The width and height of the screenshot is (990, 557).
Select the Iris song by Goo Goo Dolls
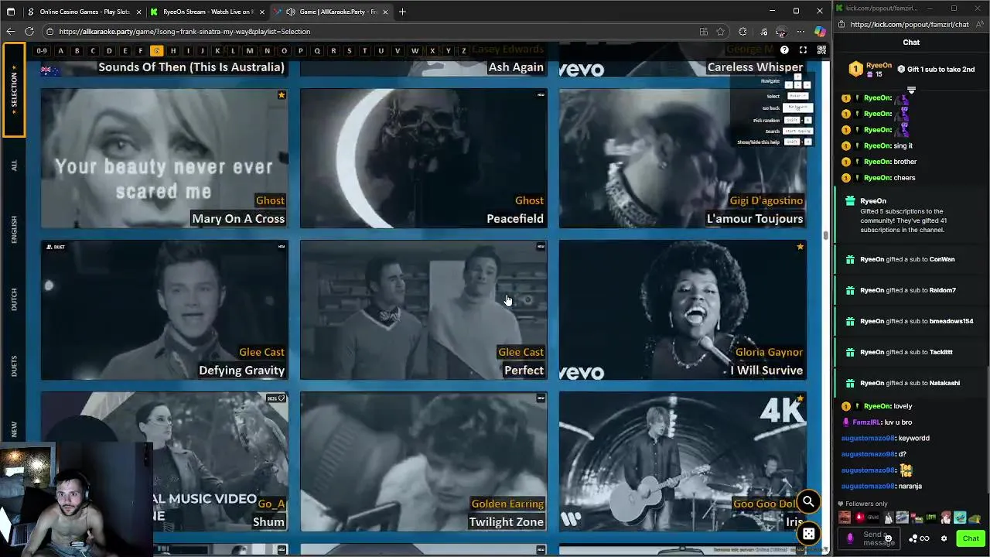click(x=683, y=461)
